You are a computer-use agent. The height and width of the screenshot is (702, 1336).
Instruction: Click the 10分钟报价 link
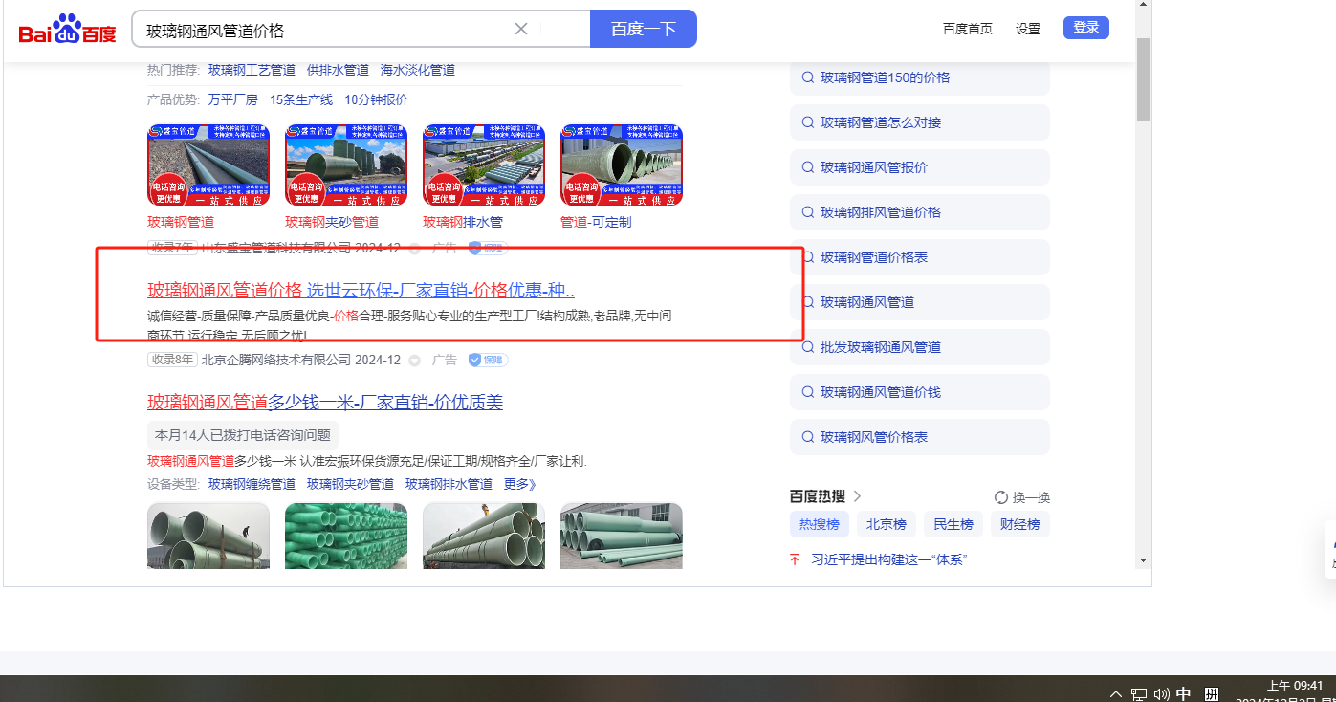(376, 99)
